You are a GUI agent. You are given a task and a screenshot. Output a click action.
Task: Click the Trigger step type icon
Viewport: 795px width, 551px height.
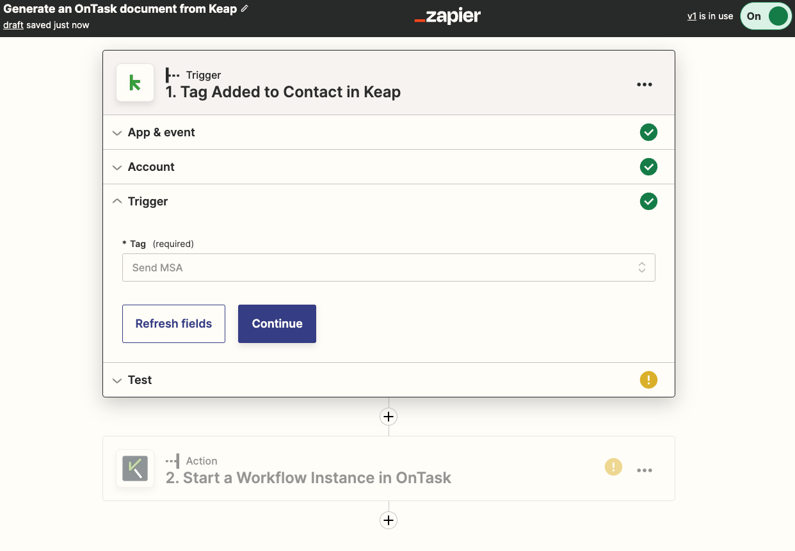[172, 75]
